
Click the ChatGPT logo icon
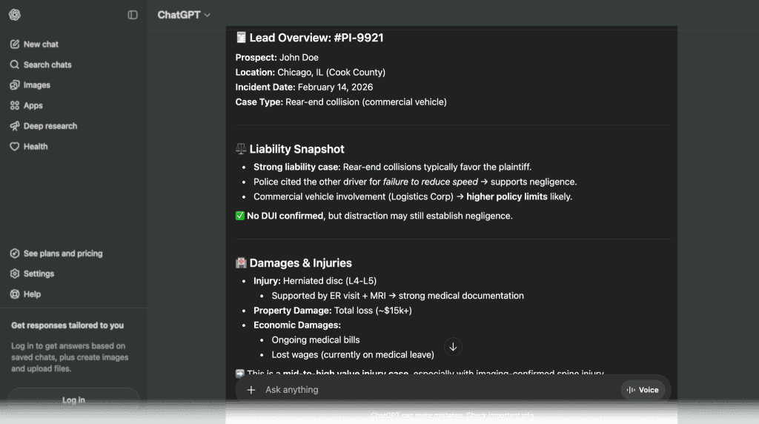click(x=15, y=15)
